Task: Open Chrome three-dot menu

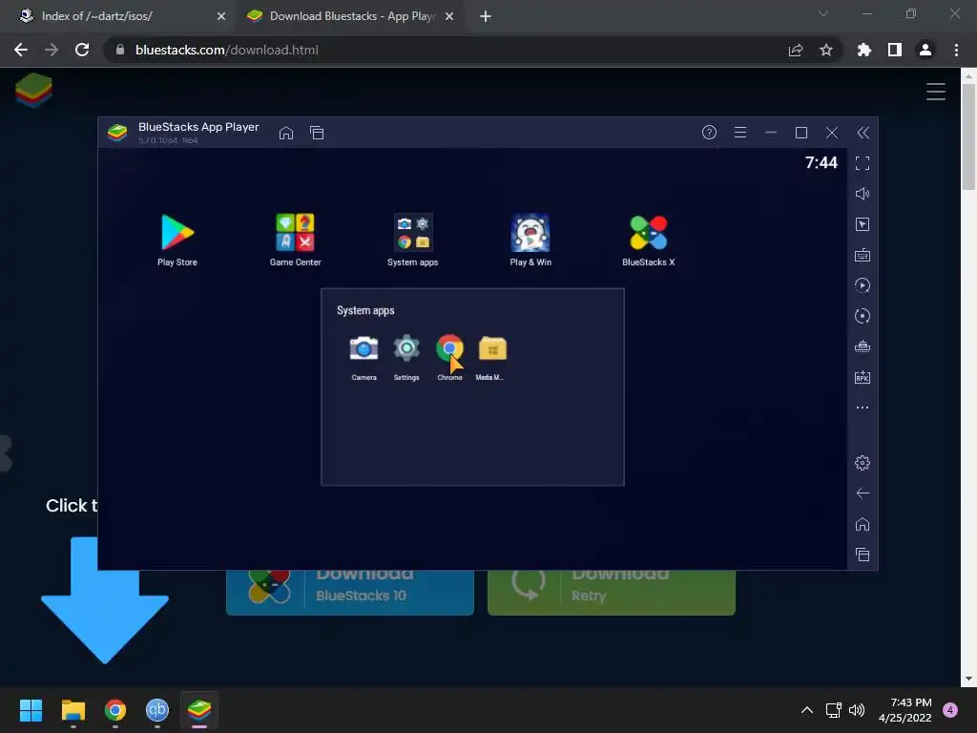Action: click(956, 50)
